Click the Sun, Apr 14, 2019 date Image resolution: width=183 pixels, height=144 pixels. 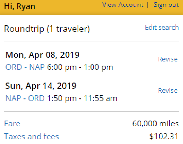41,86
